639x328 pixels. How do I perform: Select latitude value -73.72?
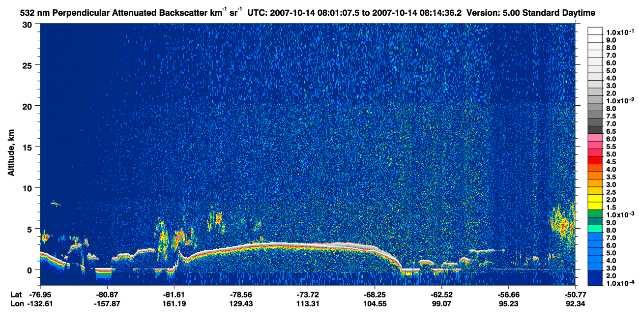click(308, 294)
